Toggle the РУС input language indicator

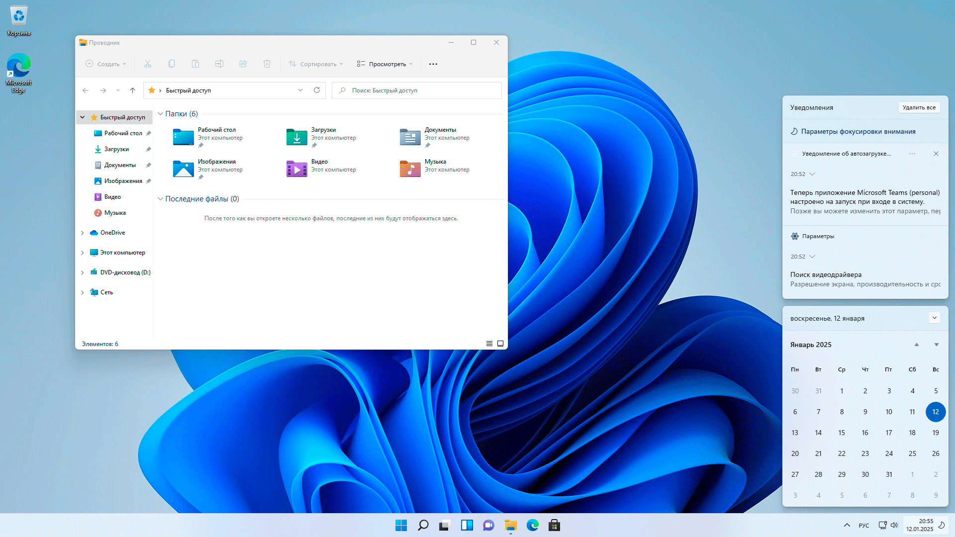coord(864,526)
